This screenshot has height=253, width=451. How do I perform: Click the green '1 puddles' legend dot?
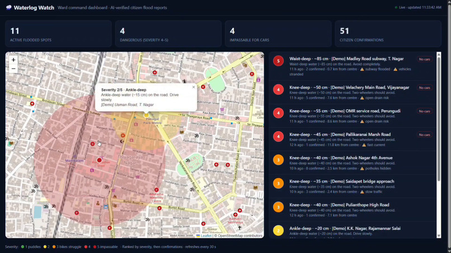point(22,247)
